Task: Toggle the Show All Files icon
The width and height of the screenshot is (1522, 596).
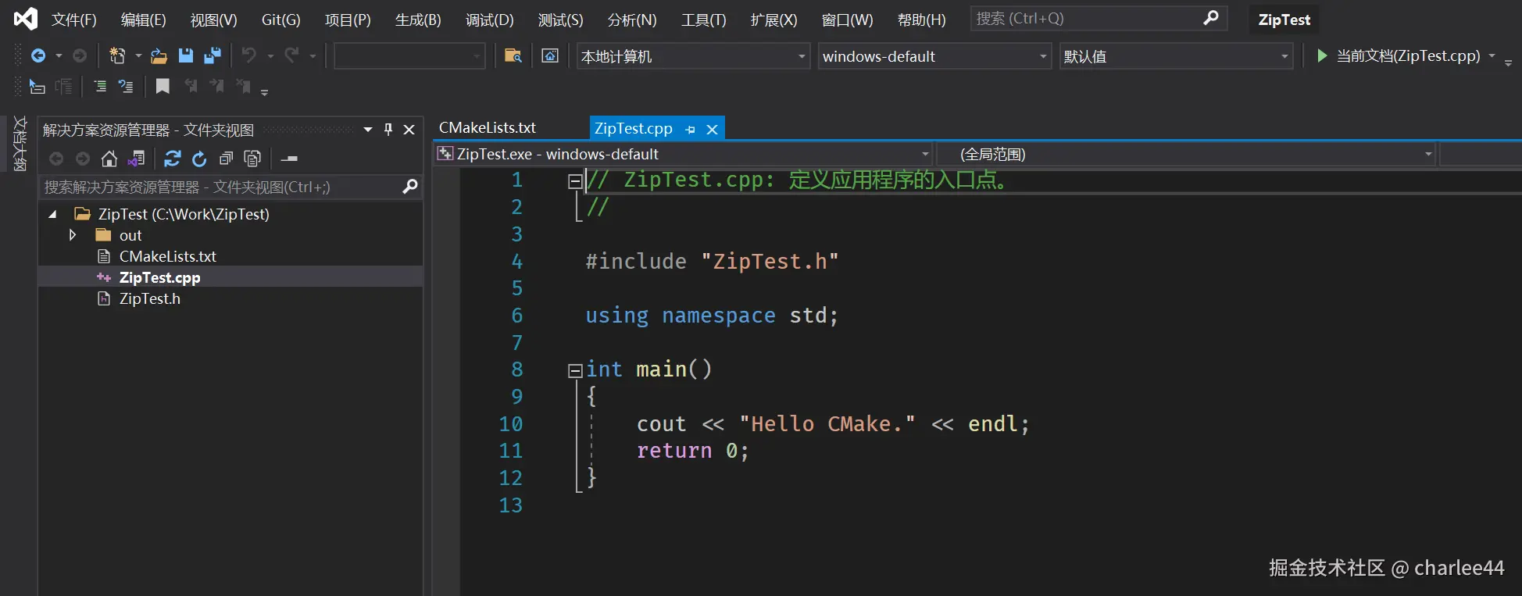Action: coord(252,159)
